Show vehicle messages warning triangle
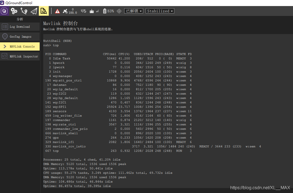This screenshot has width=293, height=193. click(57, 11)
